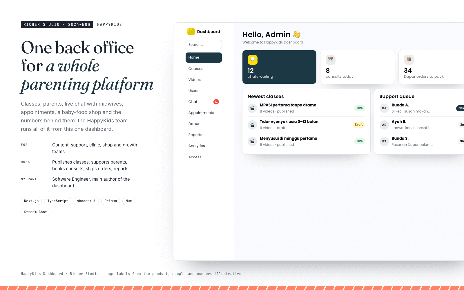Open Bunda A. support conversation

pyautogui.click(x=422, y=108)
